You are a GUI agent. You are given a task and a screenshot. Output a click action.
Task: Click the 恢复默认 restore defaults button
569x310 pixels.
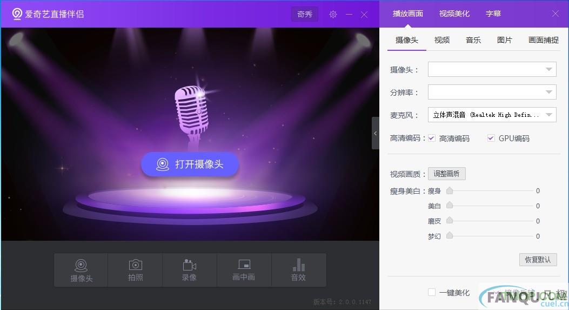click(x=538, y=260)
